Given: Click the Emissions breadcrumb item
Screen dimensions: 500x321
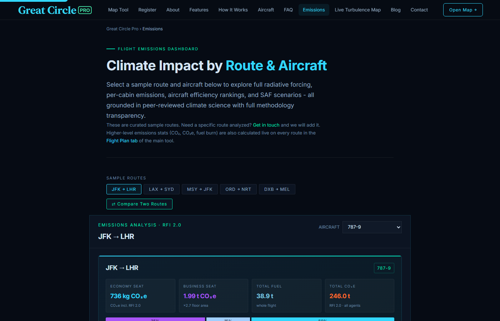Looking at the screenshot, I should tap(152, 29).
